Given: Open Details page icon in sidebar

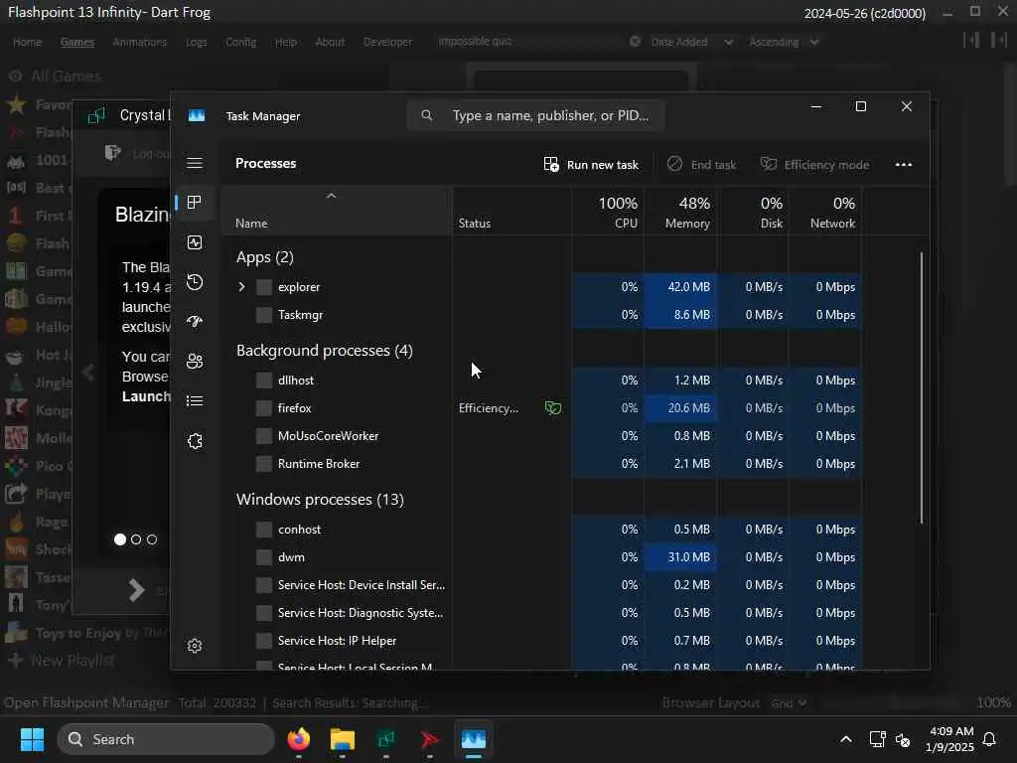Looking at the screenshot, I should click(195, 401).
